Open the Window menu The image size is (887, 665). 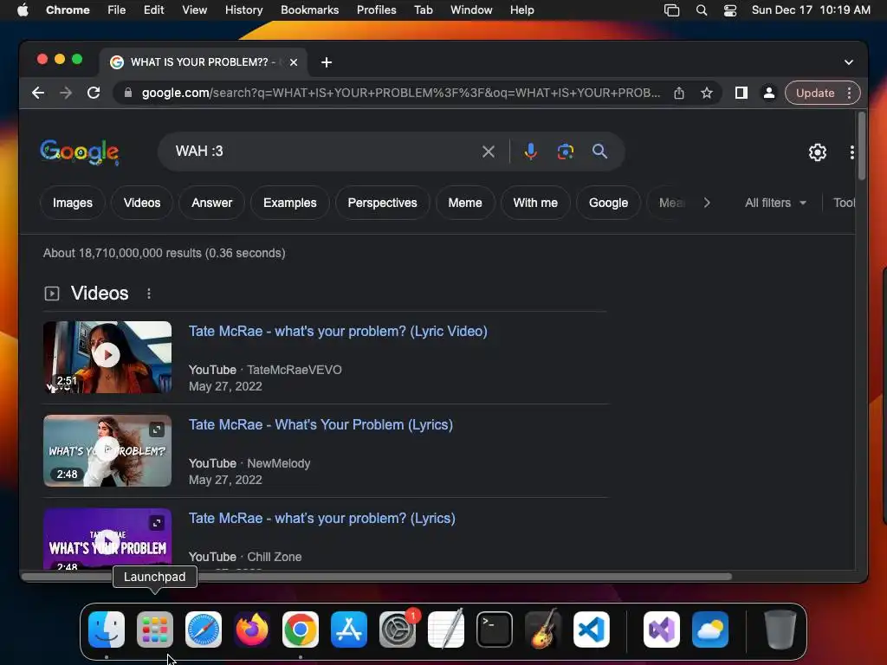[471, 10]
